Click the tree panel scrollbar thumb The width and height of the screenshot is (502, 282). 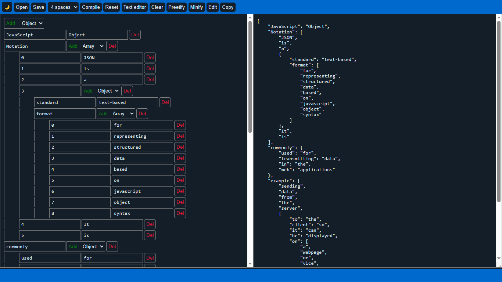[250, 77]
